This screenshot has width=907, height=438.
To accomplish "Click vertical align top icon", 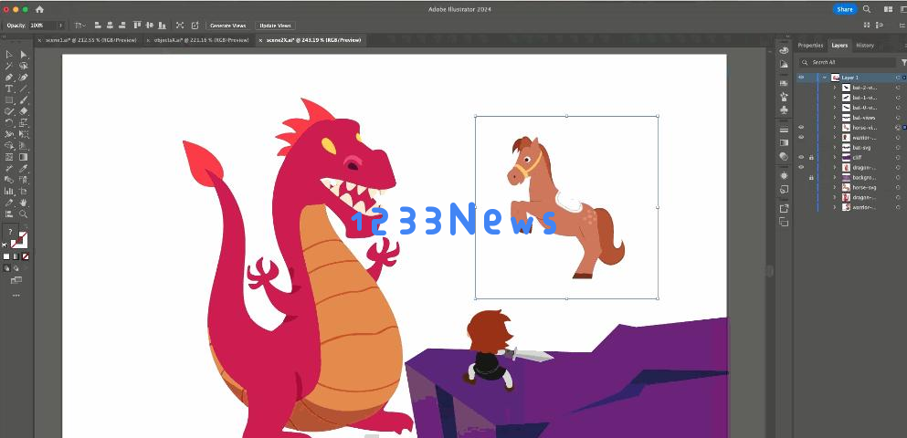I will point(137,26).
